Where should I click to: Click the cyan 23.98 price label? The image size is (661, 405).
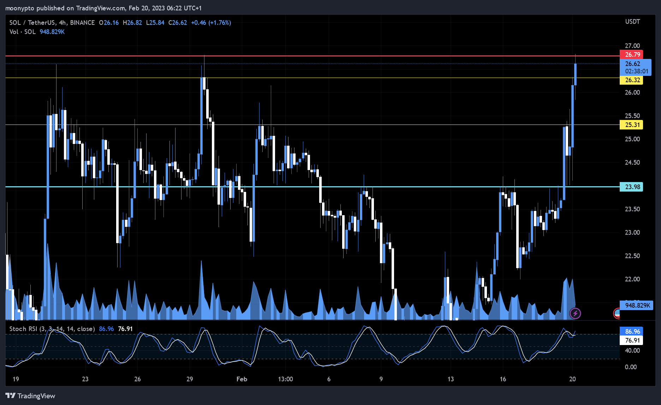click(631, 187)
